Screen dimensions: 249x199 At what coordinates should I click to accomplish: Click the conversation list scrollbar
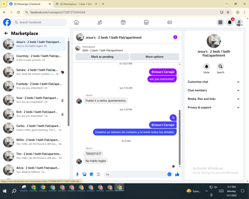pos(68,83)
